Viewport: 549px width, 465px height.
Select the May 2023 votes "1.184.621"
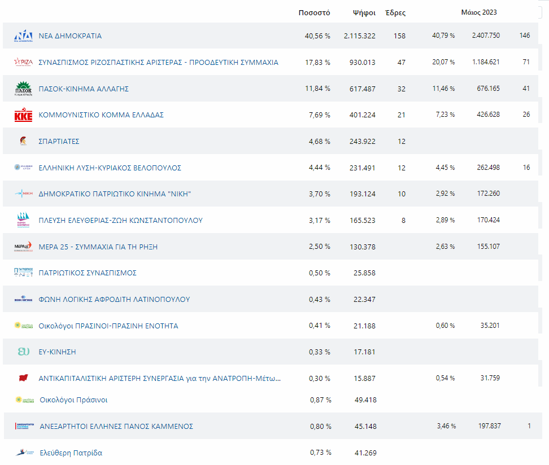point(486,62)
